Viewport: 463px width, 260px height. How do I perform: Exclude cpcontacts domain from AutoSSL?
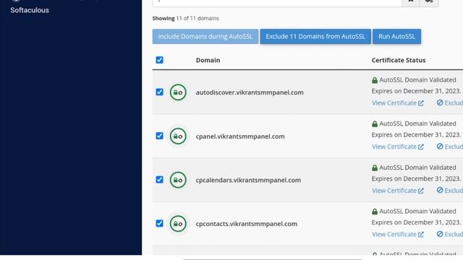coord(450,234)
